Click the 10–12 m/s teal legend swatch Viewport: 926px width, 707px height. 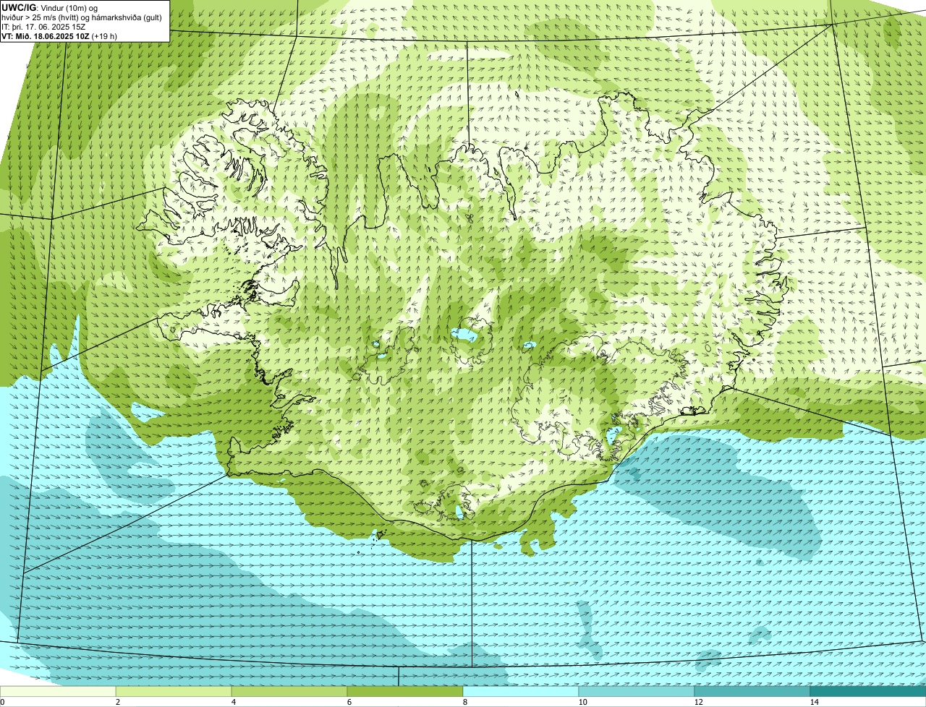[637, 691]
